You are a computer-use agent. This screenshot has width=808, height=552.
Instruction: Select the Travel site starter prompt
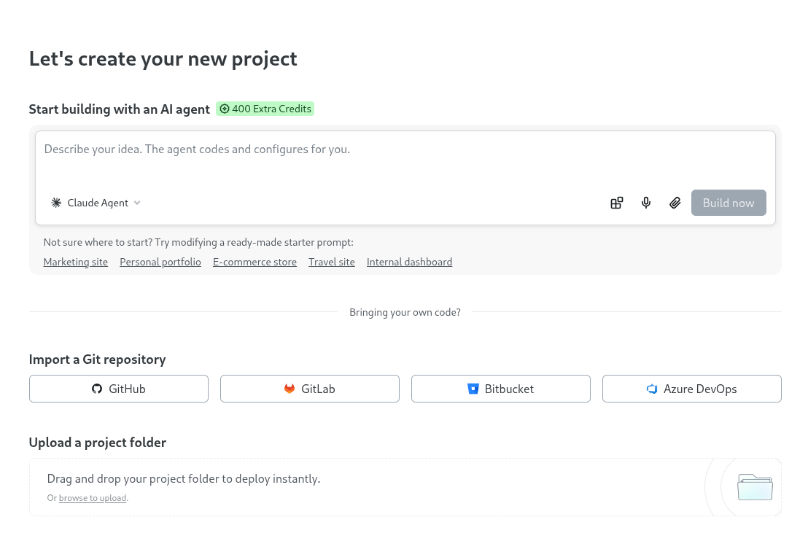(x=331, y=261)
